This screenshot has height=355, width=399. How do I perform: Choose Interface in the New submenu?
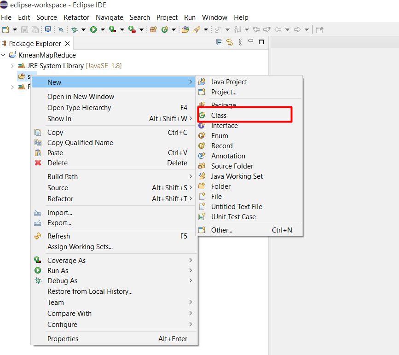(224, 126)
